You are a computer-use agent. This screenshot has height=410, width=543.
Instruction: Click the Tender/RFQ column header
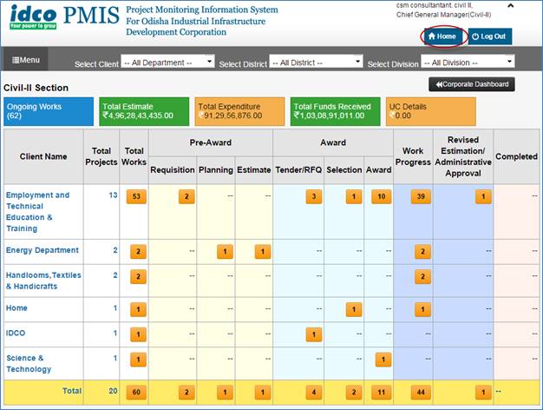tap(298, 170)
